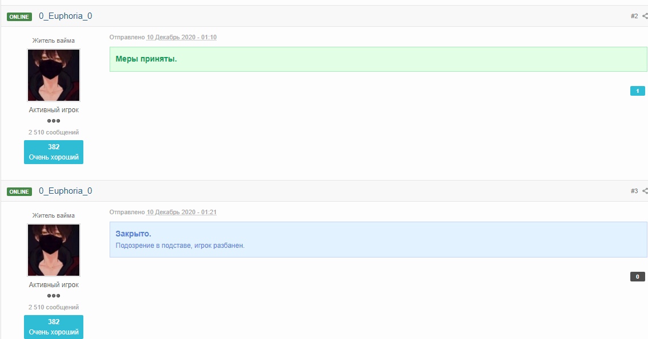The height and width of the screenshot is (339, 648).
Task: Click the share icon on post #3
Action: pos(645,191)
